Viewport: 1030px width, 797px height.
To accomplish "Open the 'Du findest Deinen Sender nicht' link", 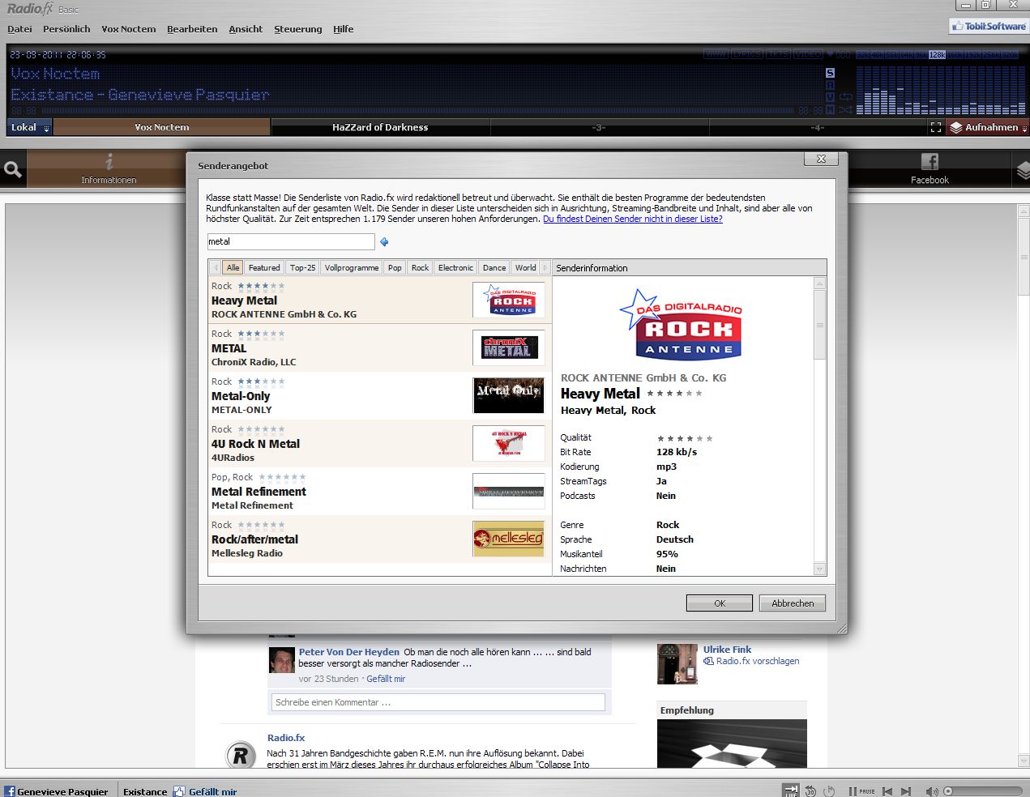I will [633, 219].
